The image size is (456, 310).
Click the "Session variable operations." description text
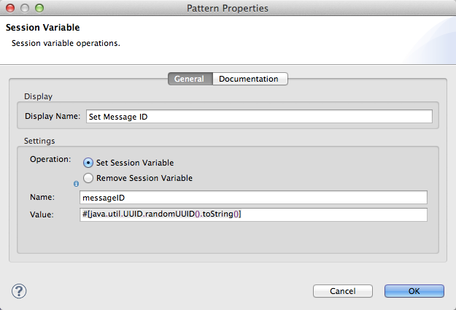66,43
